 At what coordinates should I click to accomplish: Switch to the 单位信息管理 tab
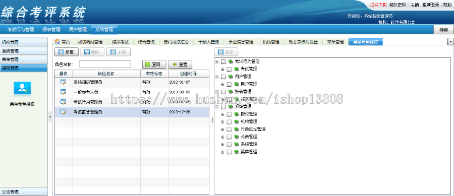click(x=241, y=42)
